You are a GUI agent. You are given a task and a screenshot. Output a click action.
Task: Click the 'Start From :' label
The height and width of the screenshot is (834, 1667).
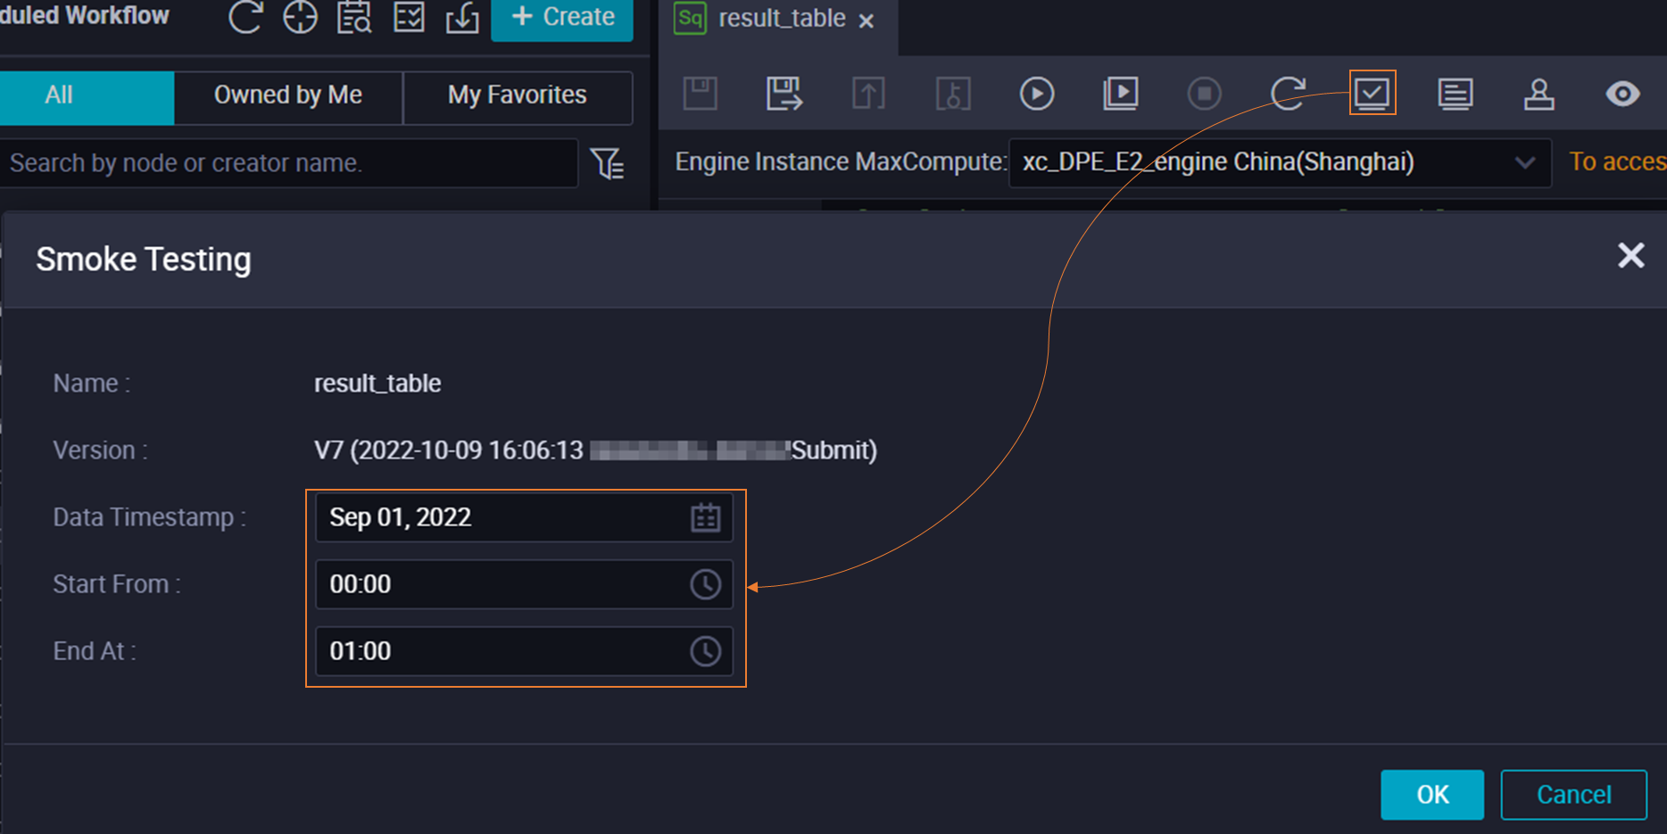click(x=117, y=584)
